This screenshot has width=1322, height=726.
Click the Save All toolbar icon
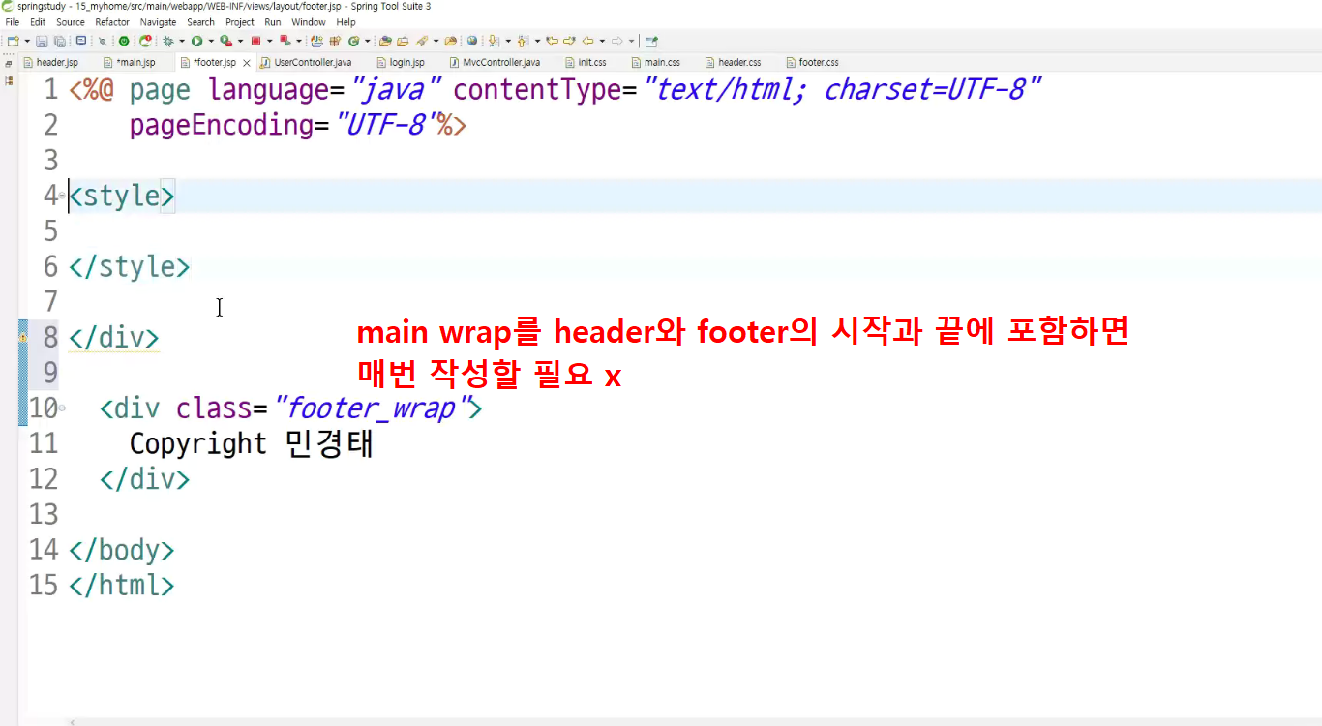[59, 42]
